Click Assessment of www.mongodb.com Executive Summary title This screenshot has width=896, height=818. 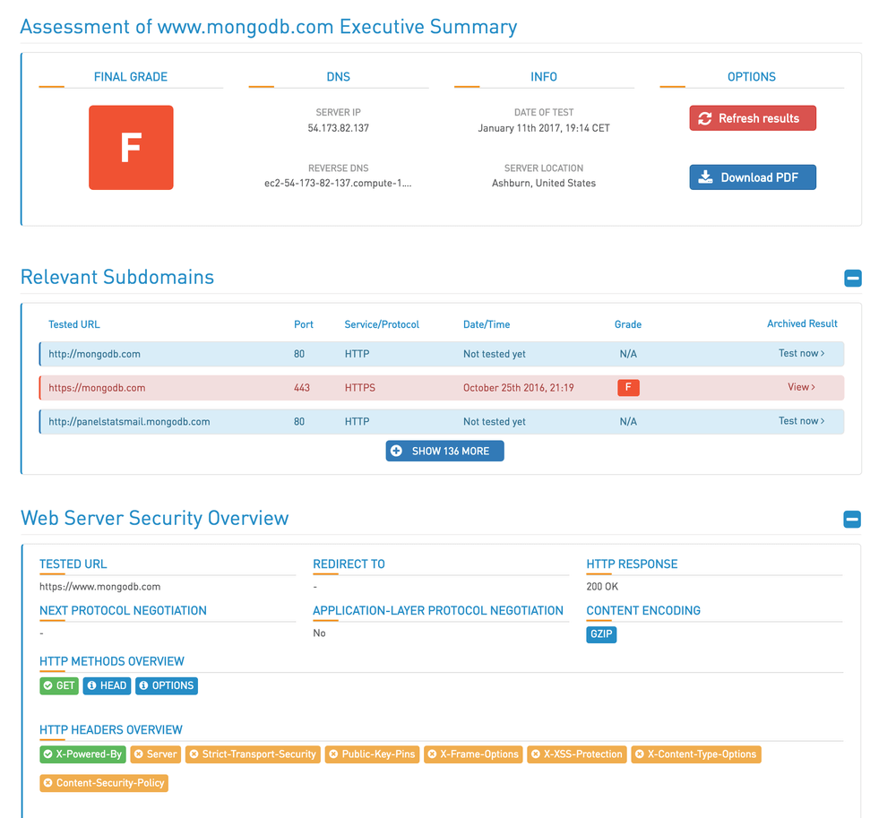click(269, 27)
